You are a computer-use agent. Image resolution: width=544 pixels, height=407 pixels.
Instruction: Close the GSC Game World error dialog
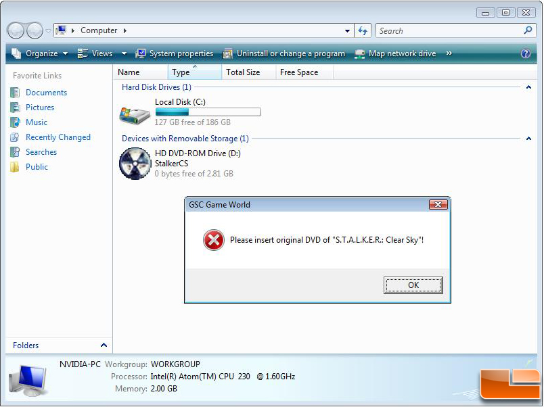point(438,205)
